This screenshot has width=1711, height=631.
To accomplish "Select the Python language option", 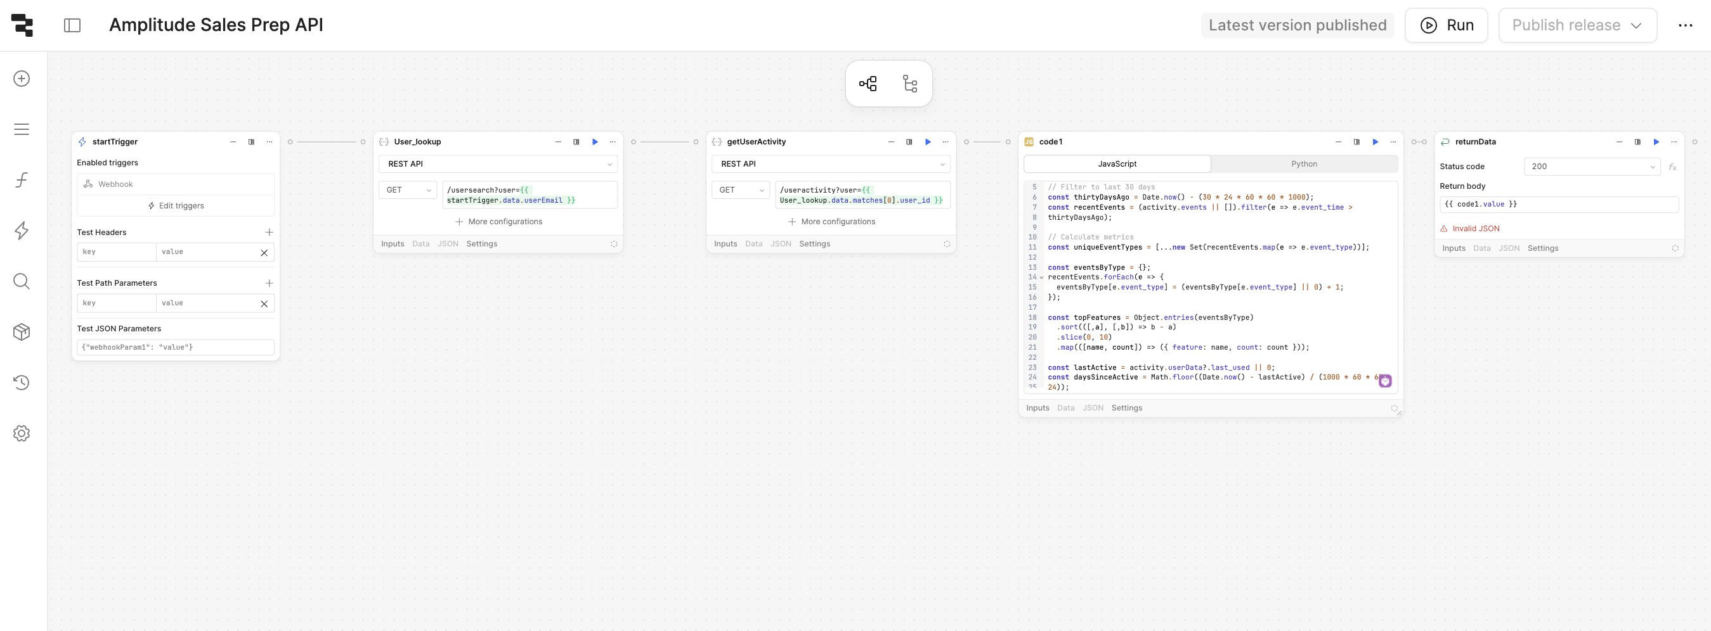I will (1304, 164).
